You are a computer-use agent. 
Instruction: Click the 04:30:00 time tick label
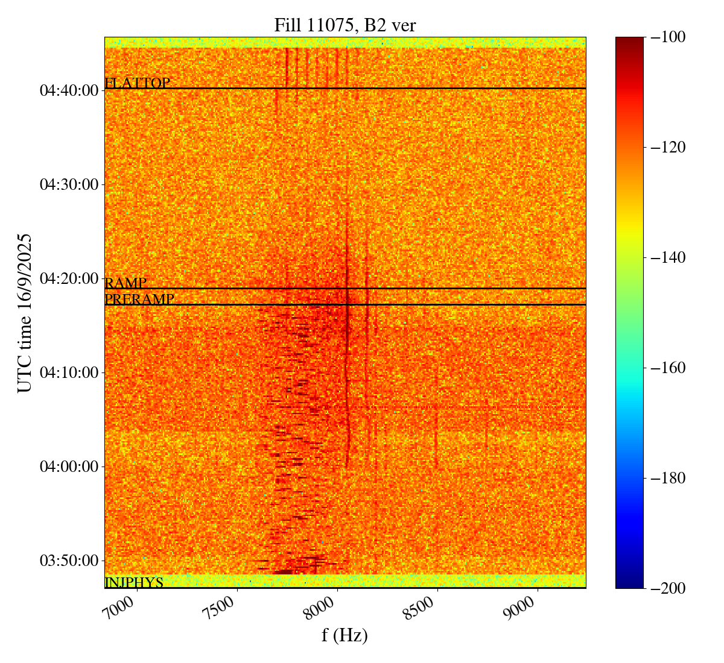69,184
